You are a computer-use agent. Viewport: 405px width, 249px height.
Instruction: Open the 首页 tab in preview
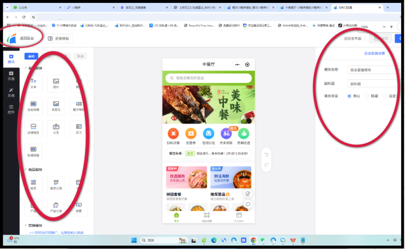point(177,217)
